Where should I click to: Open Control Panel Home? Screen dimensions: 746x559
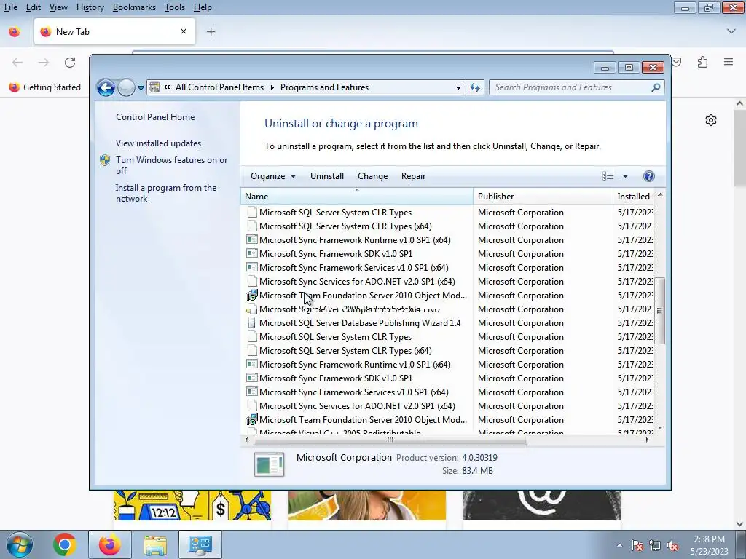155,117
